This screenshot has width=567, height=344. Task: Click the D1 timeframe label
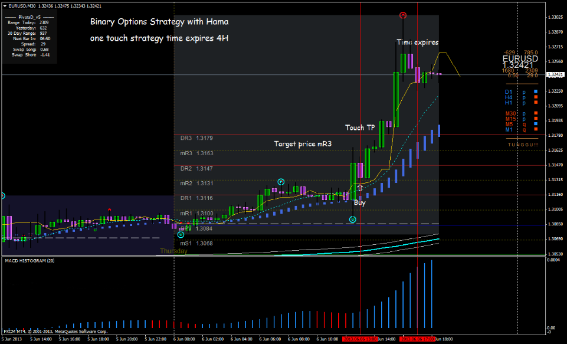(x=509, y=92)
